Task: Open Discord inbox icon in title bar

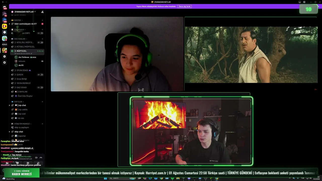Action: [300, 2]
